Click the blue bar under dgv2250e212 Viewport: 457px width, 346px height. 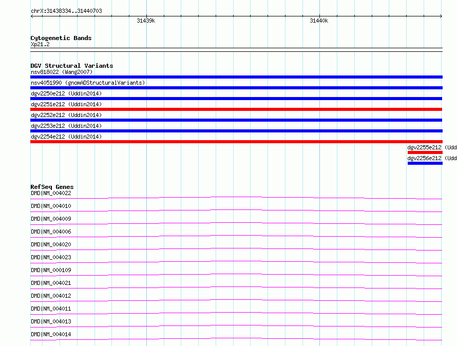(x=236, y=99)
